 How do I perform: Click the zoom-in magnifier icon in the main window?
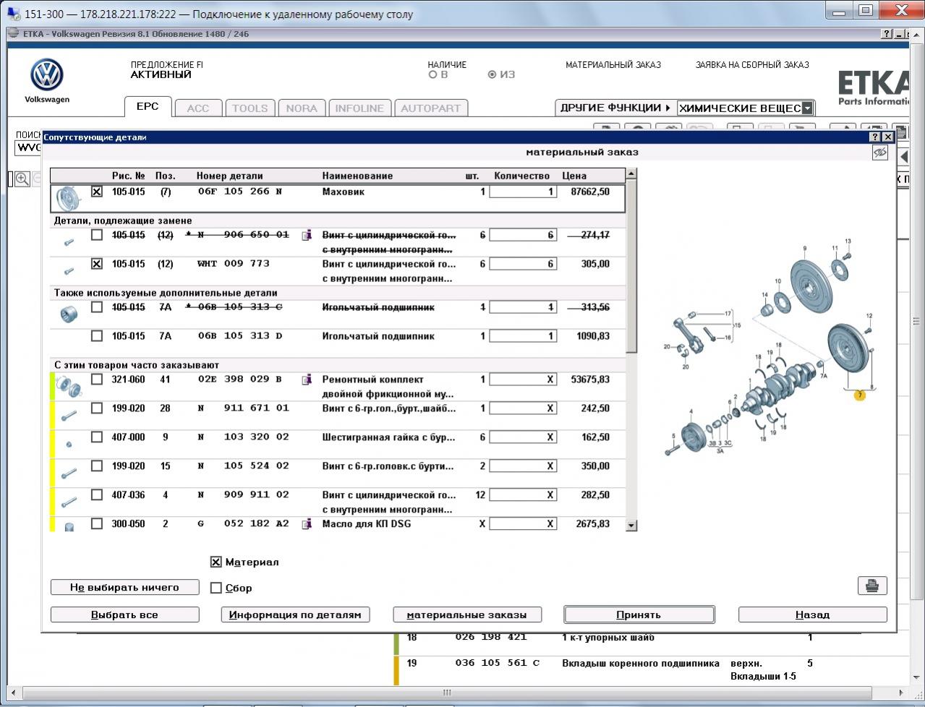click(22, 179)
